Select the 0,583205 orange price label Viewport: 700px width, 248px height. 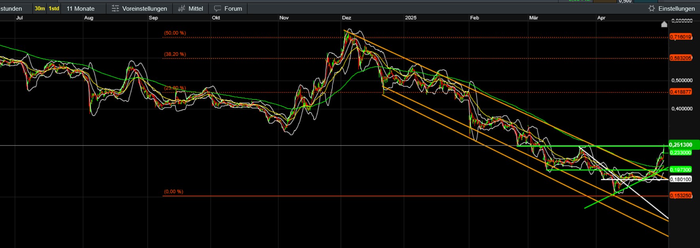pos(680,58)
